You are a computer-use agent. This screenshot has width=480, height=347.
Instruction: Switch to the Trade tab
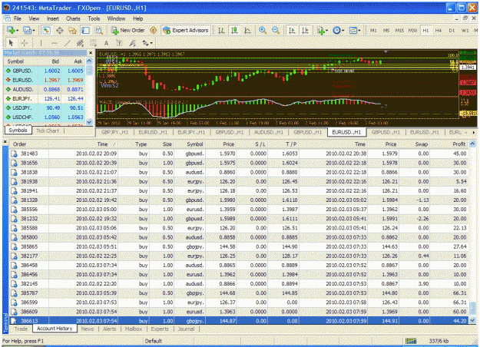[21, 329]
